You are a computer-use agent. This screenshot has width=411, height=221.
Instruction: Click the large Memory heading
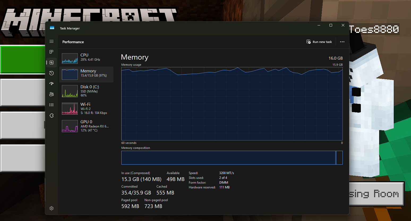135,57
